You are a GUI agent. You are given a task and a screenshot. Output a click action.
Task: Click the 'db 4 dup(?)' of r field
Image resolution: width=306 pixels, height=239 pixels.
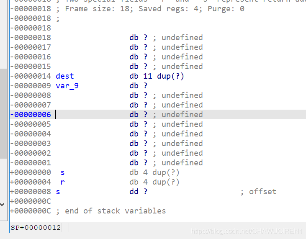coord(154,182)
